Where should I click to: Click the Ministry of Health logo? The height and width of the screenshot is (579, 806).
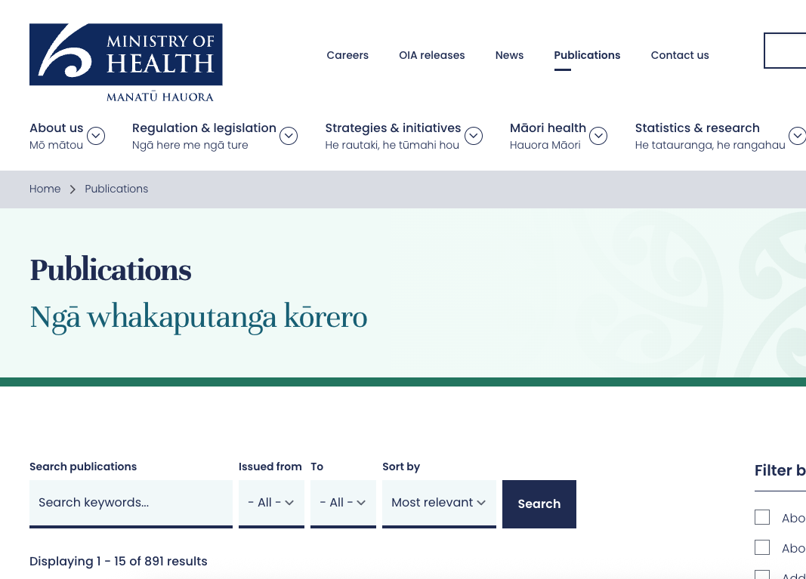125,62
